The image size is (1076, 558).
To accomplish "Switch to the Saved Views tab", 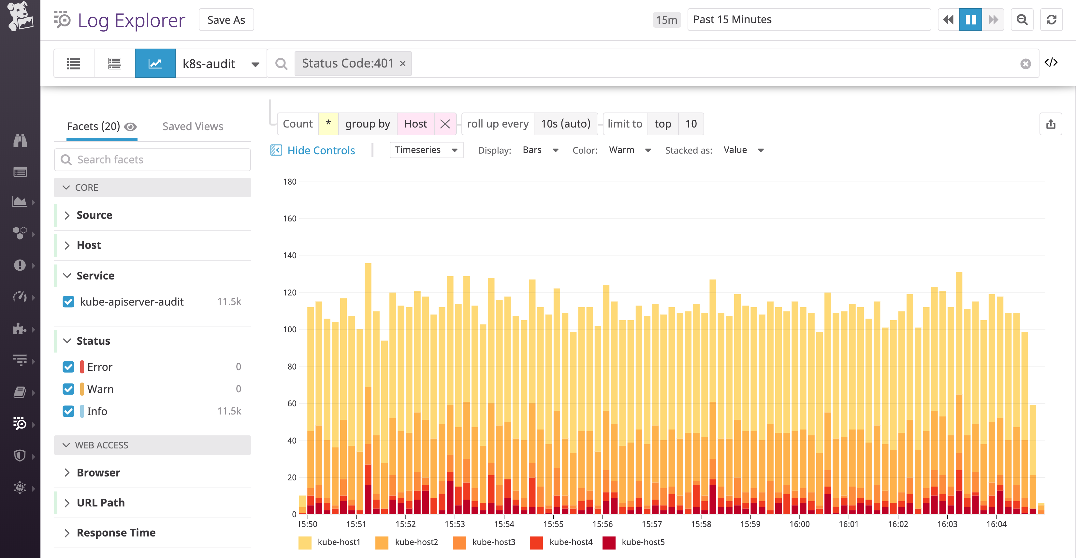I will click(x=193, y=126).
